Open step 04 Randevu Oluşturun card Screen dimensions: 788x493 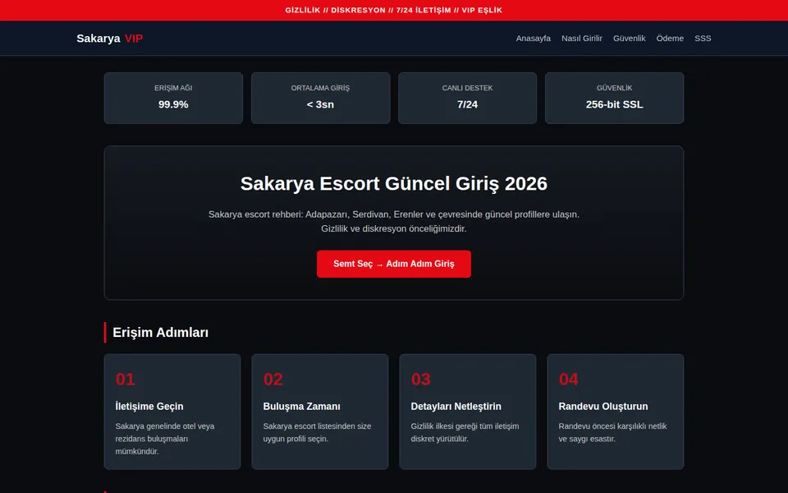[x=615, y=412]
